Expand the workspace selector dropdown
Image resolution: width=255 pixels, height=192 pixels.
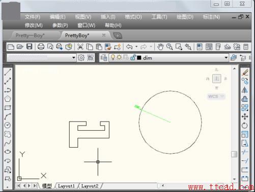coord(73,58)
